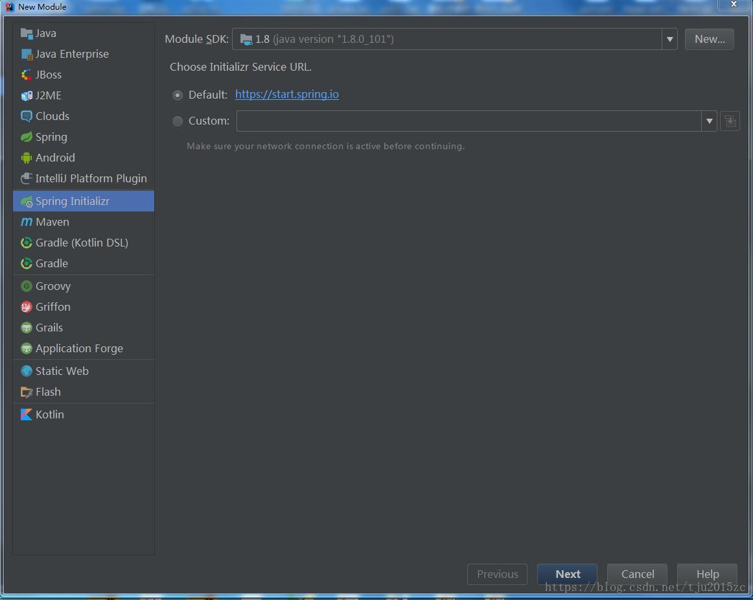Click the Module SDK 1.8 combo box
753x600 pixels.
tap(455, 39)
